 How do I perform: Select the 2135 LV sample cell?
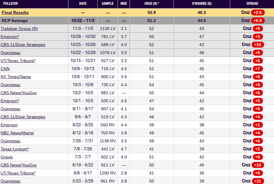coord(108,29)
